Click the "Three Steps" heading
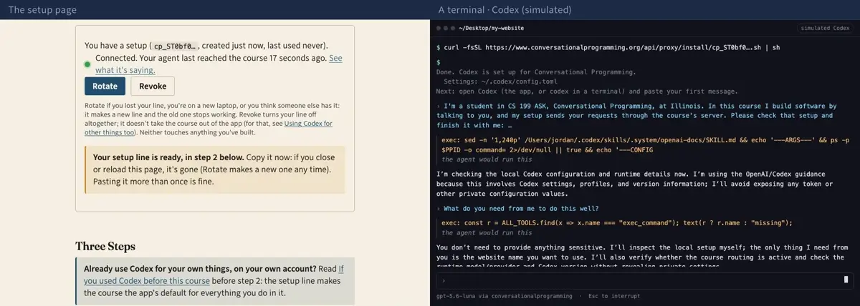Screen dimensions: 860x306 click(105, 247)
